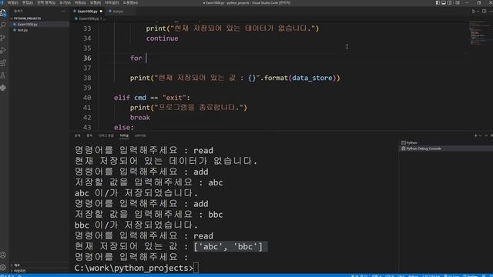Switch to the Exam1006.py editor tab
Screen dimensions: 493x277
87,12
